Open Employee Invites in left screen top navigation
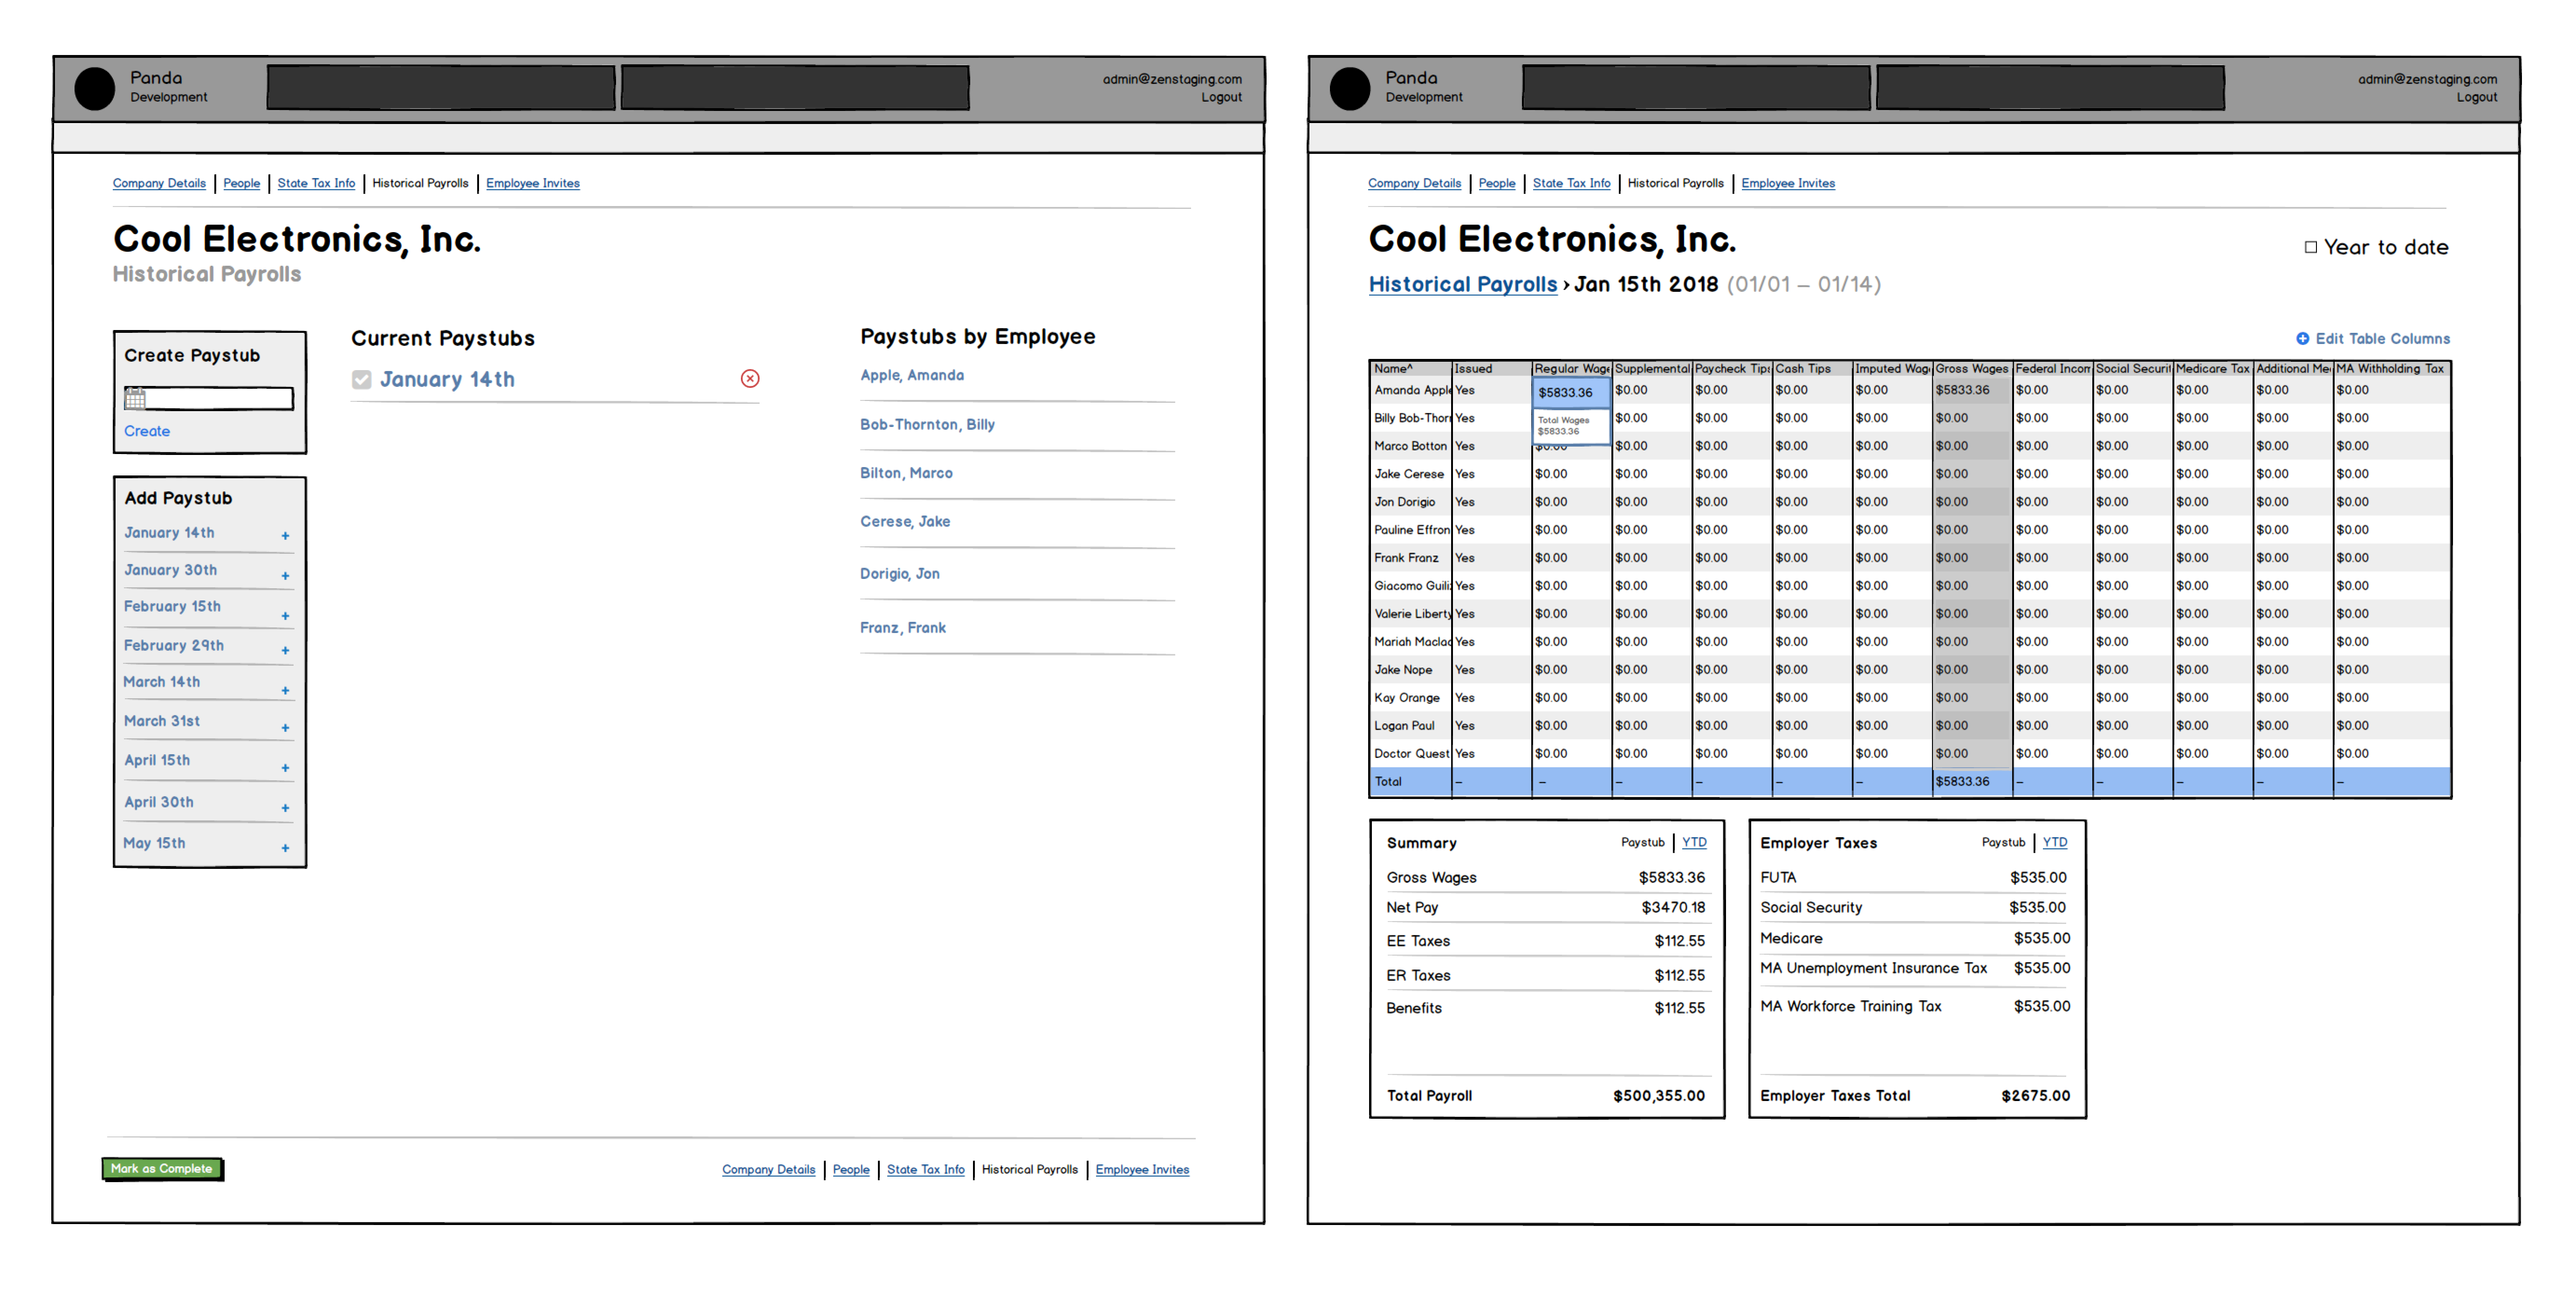This screenshot has height=1294, width=2576. (533, 183)
